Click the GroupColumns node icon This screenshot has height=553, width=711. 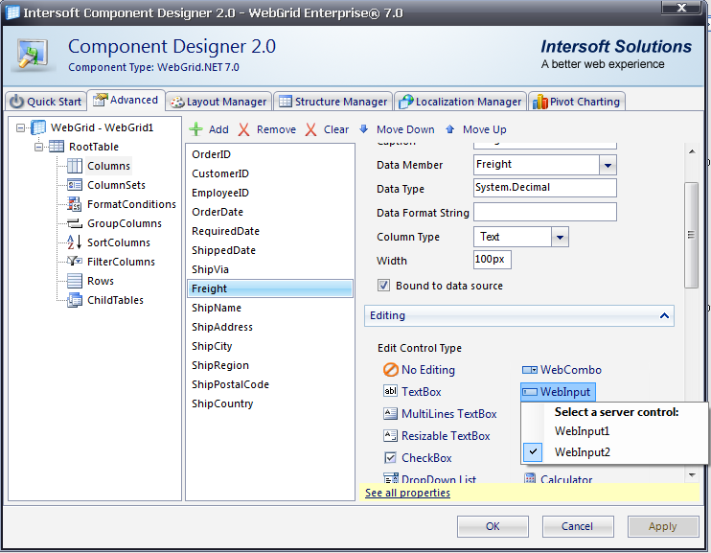(x=75, y=223)
